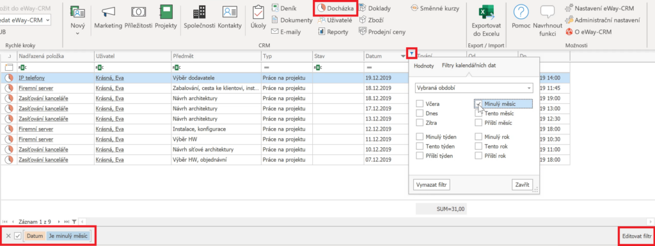Toggle the Minulý týden checkbox
The height and width of the screenshot is (246, 655).
(420, 136)
